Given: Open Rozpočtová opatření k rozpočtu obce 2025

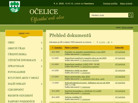Looking at the screenshot, I should [85, 58].
